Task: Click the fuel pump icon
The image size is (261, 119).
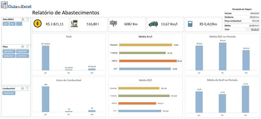Action: click(x=74, y=24)
